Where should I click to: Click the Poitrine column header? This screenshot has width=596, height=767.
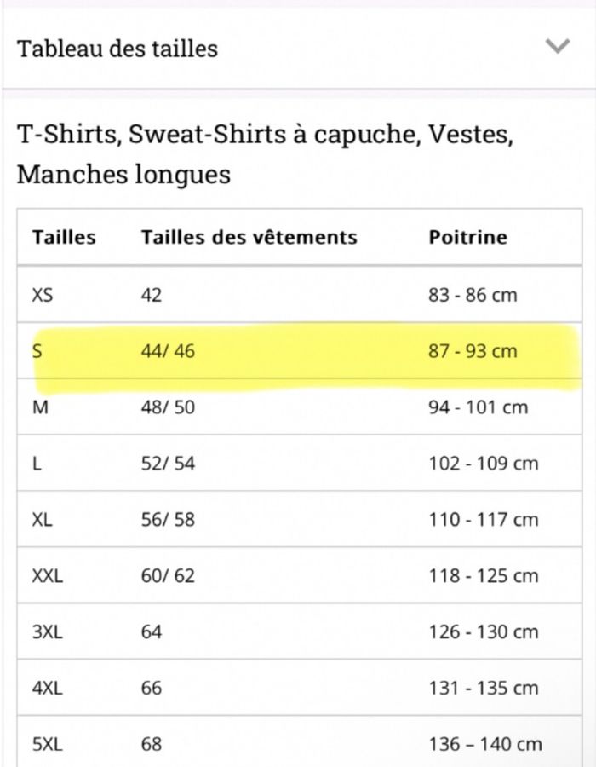click(467, 237)
